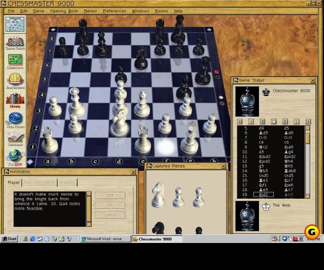Open the Windows menu
324x270 pixels.
(140, 11)
